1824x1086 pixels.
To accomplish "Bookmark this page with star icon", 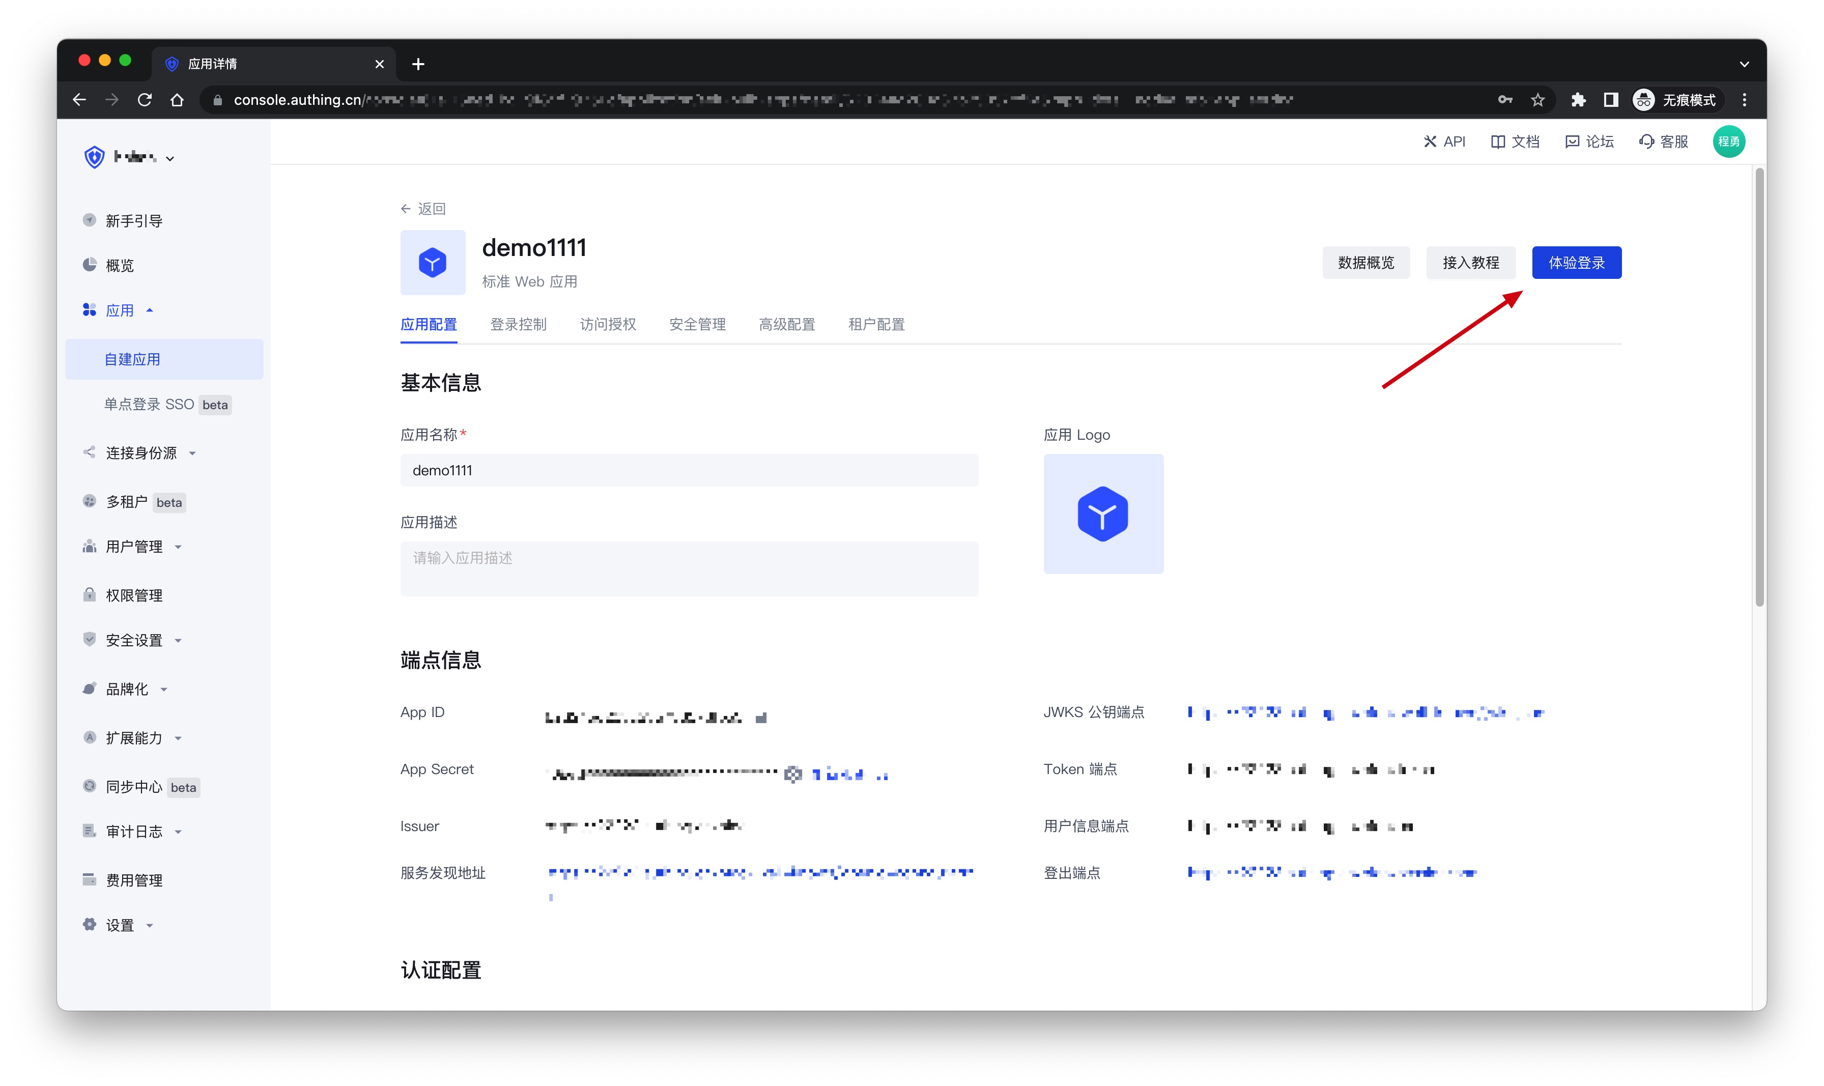I will [1538, 100].
